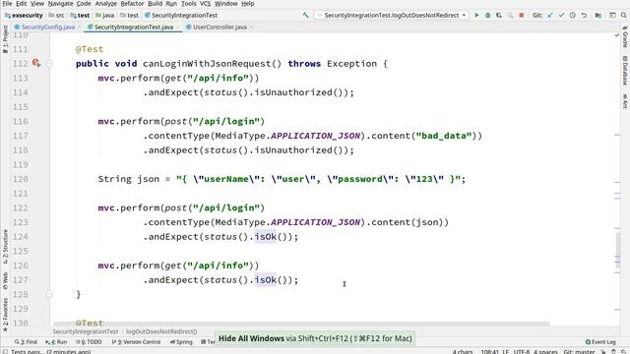Open the Edit menu
The height and width of the screenshot is (354, 630).
22,4
